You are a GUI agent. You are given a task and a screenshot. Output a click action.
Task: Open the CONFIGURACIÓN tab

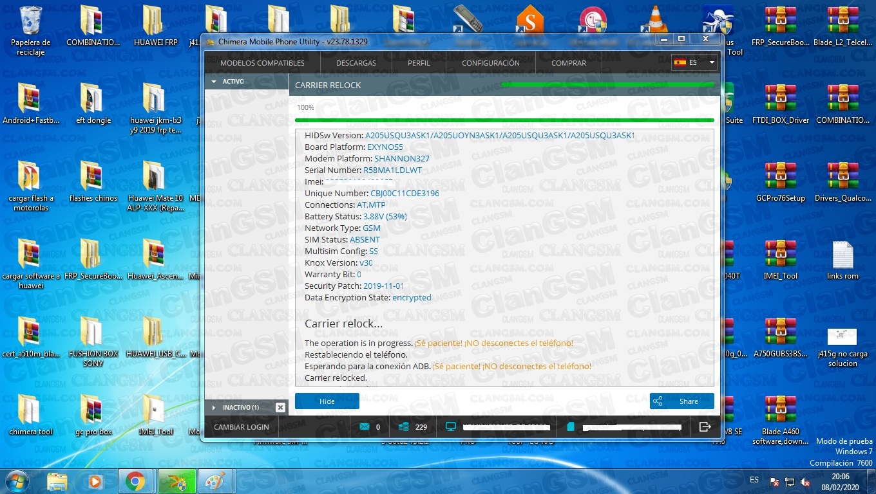coord(490,63)
